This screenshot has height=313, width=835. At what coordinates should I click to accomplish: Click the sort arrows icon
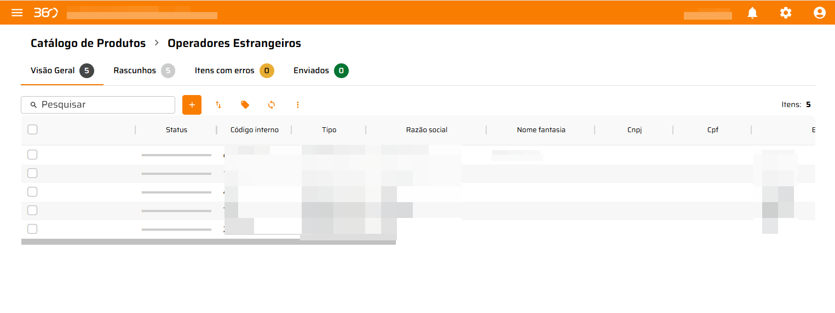[218, 105]
